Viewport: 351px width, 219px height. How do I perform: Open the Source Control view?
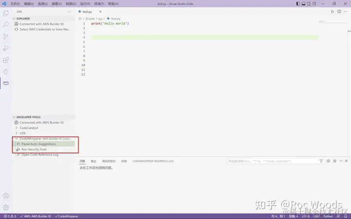coord(6,36)
